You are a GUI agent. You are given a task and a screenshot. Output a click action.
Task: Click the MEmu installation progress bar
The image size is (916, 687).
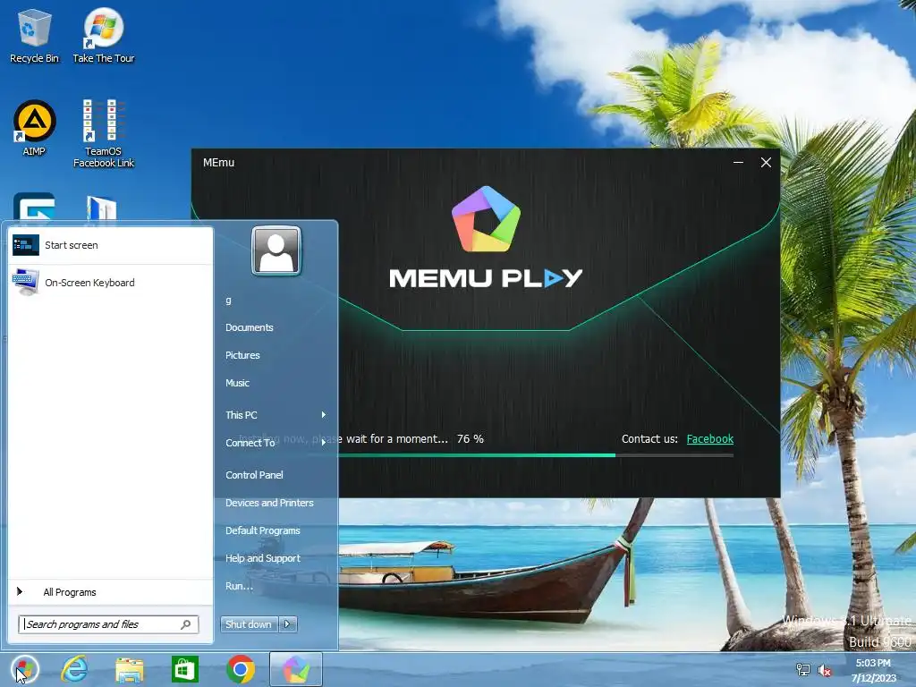tap(535, 455)
